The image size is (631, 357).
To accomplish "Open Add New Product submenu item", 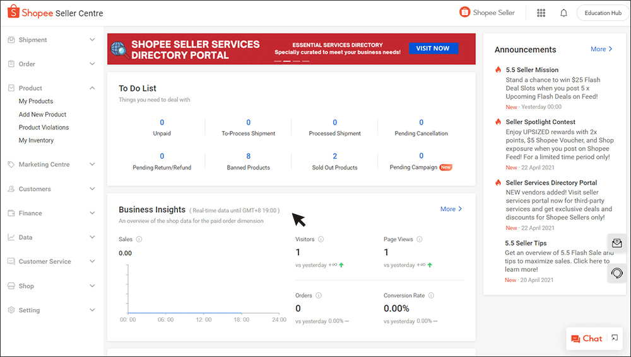I will pyautogui.click(x=42, y=115).
